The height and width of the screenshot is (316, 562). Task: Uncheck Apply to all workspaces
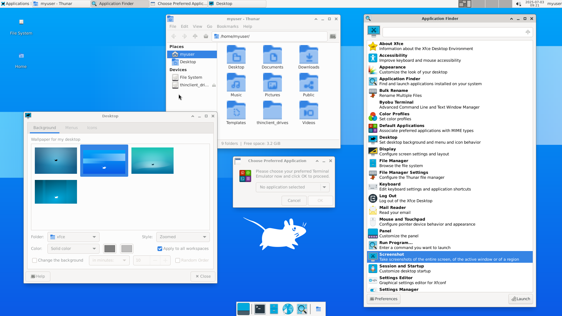click(x=160, y=249)
